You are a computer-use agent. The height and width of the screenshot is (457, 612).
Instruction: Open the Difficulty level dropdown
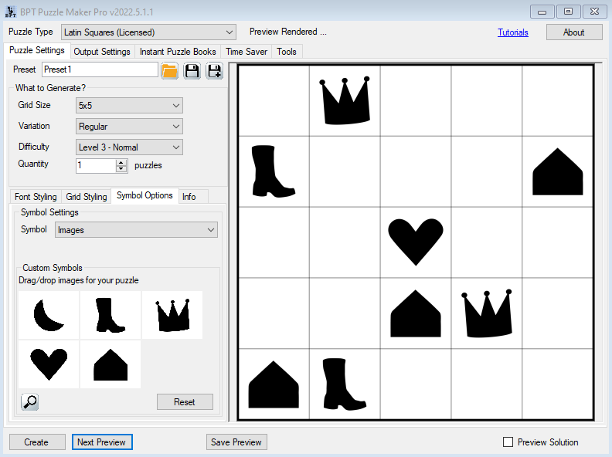pyautogui.click(x=129, y=147)
